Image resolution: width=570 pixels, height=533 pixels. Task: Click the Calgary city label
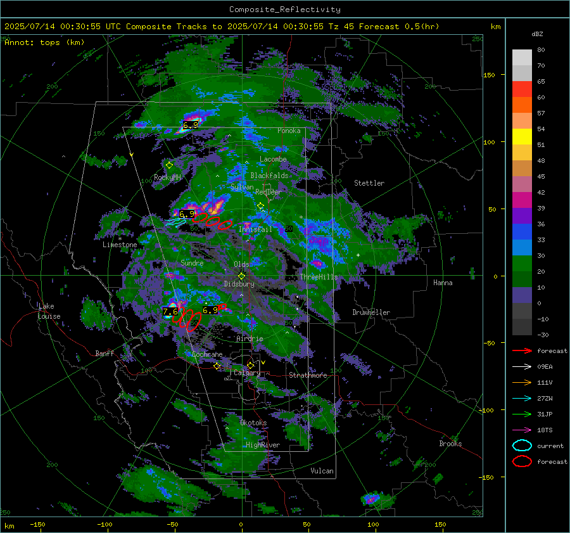(x=247, y=373)
